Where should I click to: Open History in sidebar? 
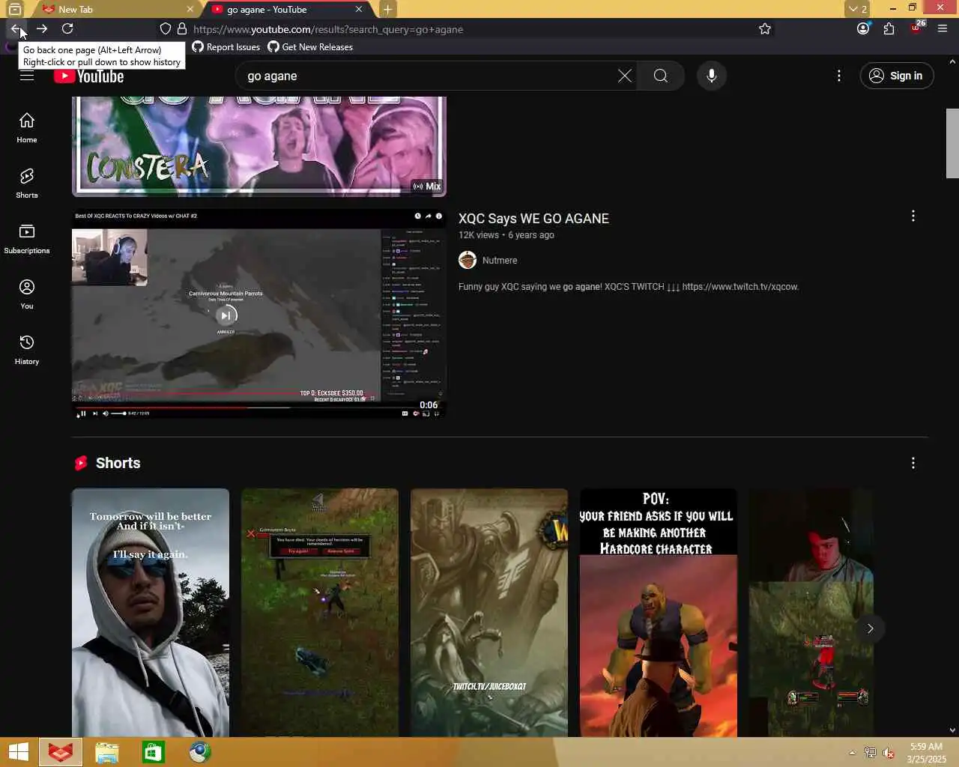pyautogui.click(x=27, y=349)
